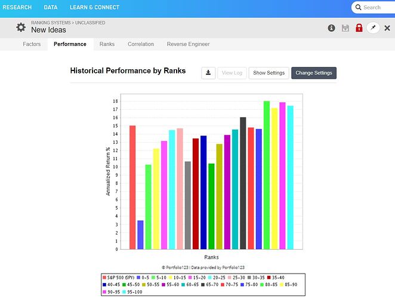The width and height of the screenshot is (395, 298).
Task: Open the DATA menu
Action: 51,7
